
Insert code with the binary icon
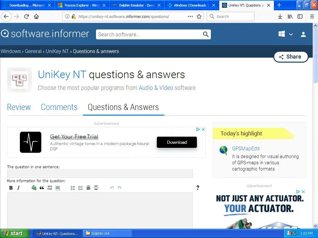pos(50,188)
